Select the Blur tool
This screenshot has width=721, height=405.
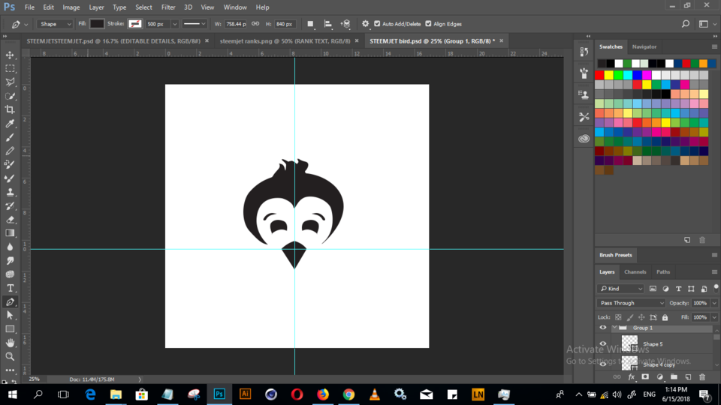point(10,247)
